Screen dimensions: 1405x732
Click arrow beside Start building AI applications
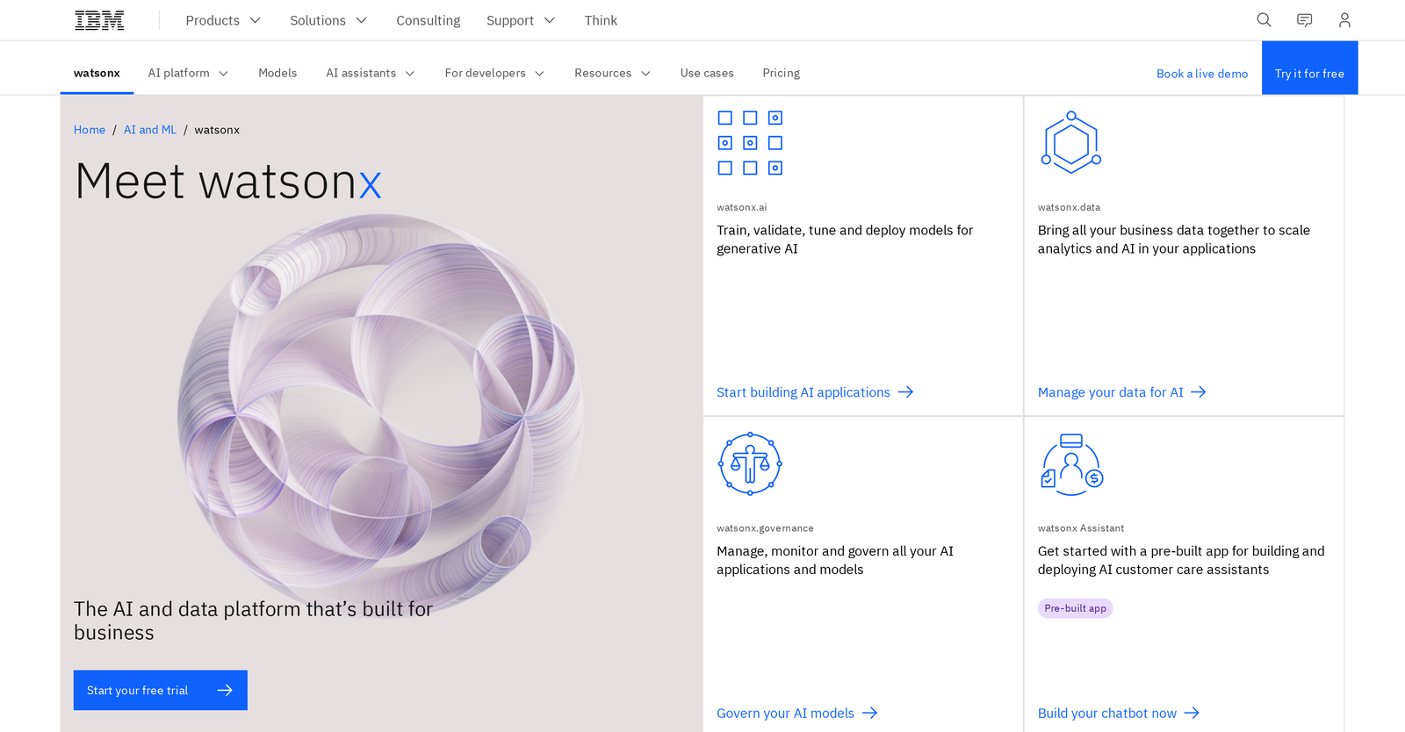(x=905, y=392)
